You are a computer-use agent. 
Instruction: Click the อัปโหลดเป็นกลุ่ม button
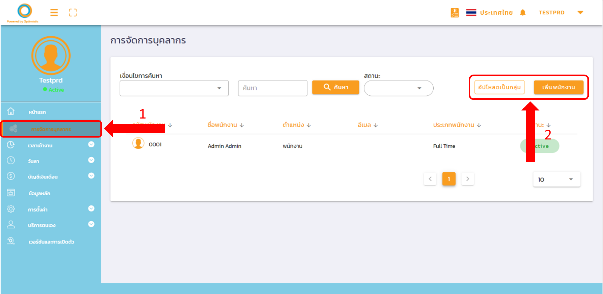[499, 87]
